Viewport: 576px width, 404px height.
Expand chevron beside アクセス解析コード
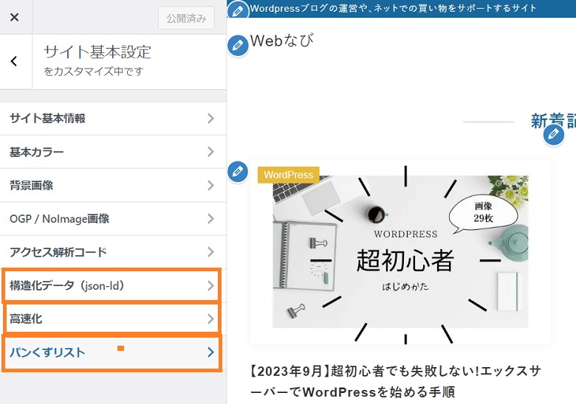(x=210, y=252)
